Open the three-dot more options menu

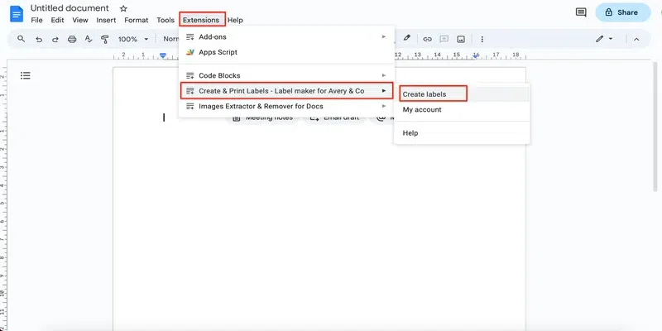tap(482, 39)
